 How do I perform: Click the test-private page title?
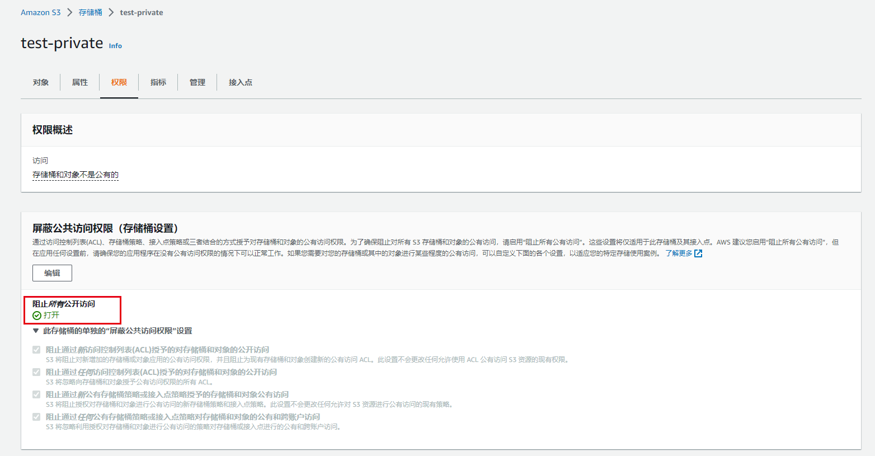pyautogui.click(x=62, y=43)
